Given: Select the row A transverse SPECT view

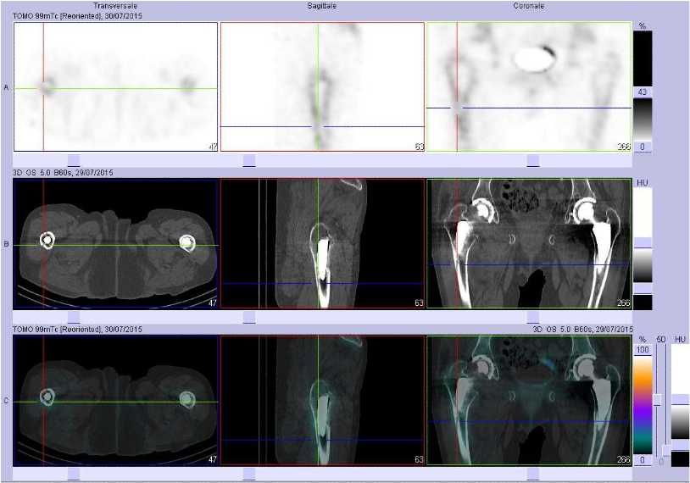Looking at the screenshot, I should [x=116, y=86].
